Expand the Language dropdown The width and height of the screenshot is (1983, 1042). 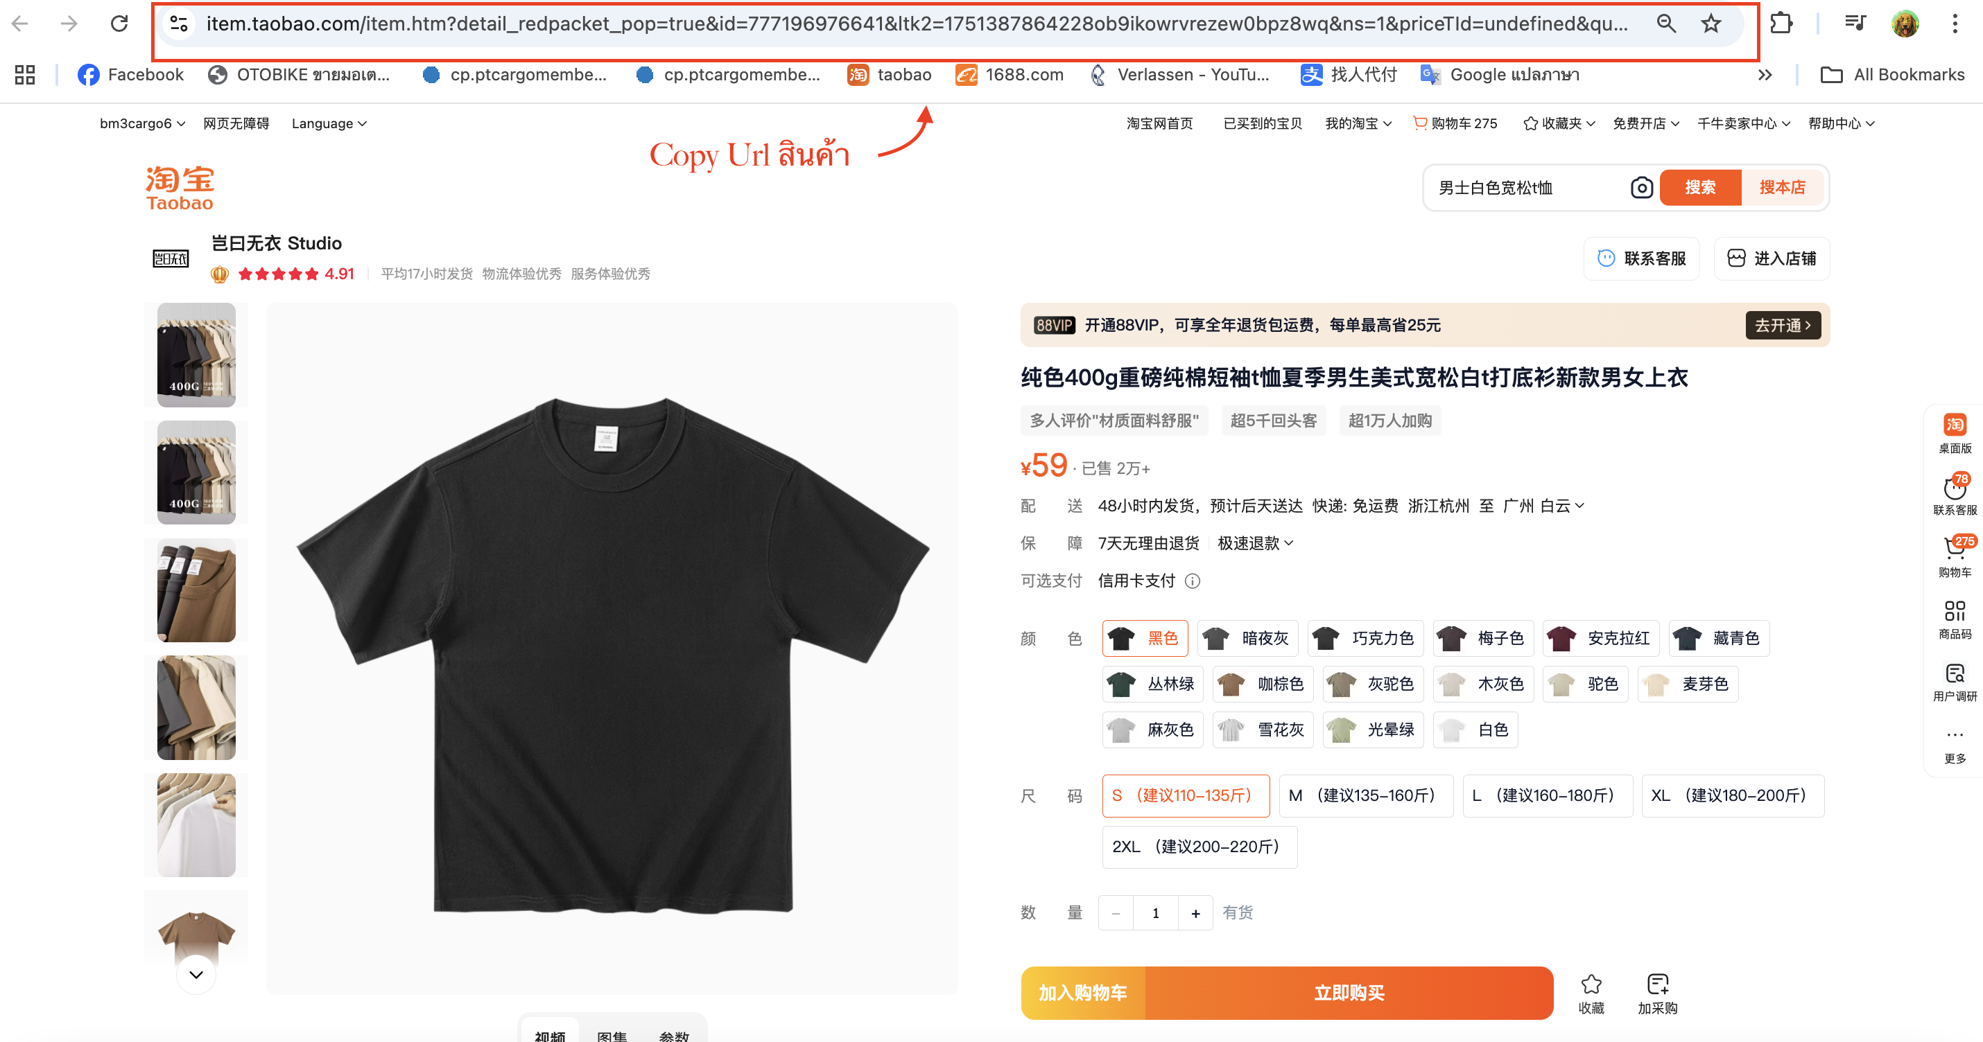(329, 124)
